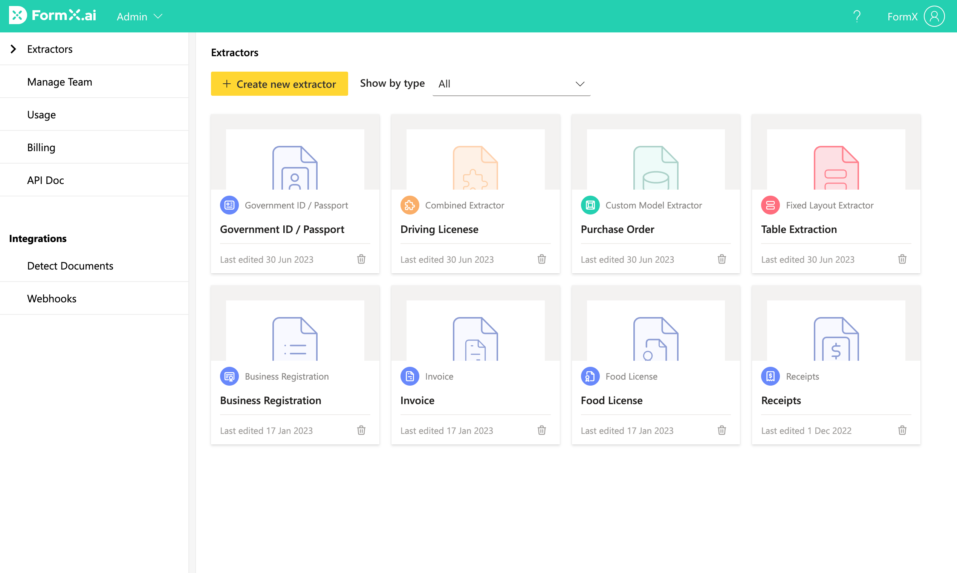Image resolution: width=957 pixels, height=573 pixels.
Task: Go to Manage Team page
Action: pos(60,82)
